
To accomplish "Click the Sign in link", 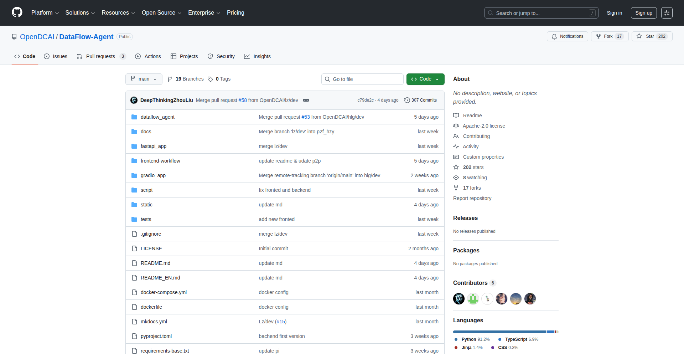I will tap(615, 13).
